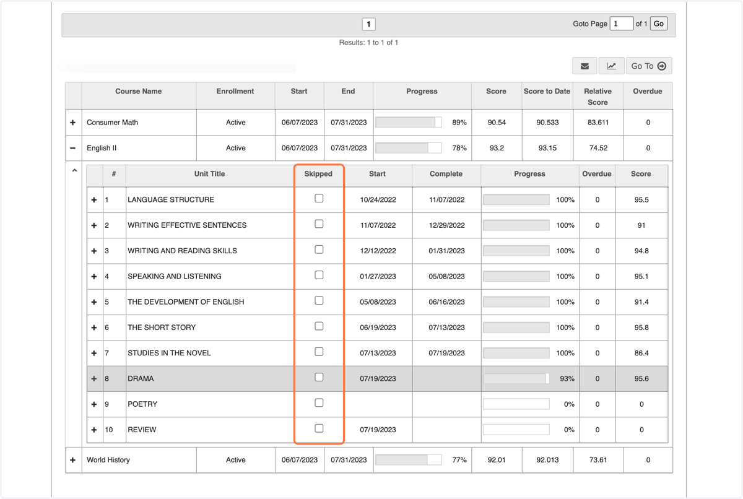Check Skipped box for WRITING AND READING SKILLS
This screenshot has width=743, height=499.
pyautogui.click(x=319, y=249)
